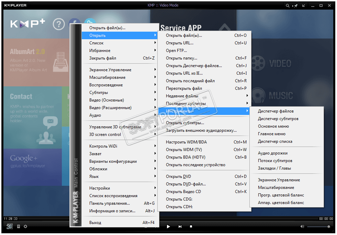Expand the Аудио submenu
The width and height of the screenshot is (337, 235).
[120, 115]
